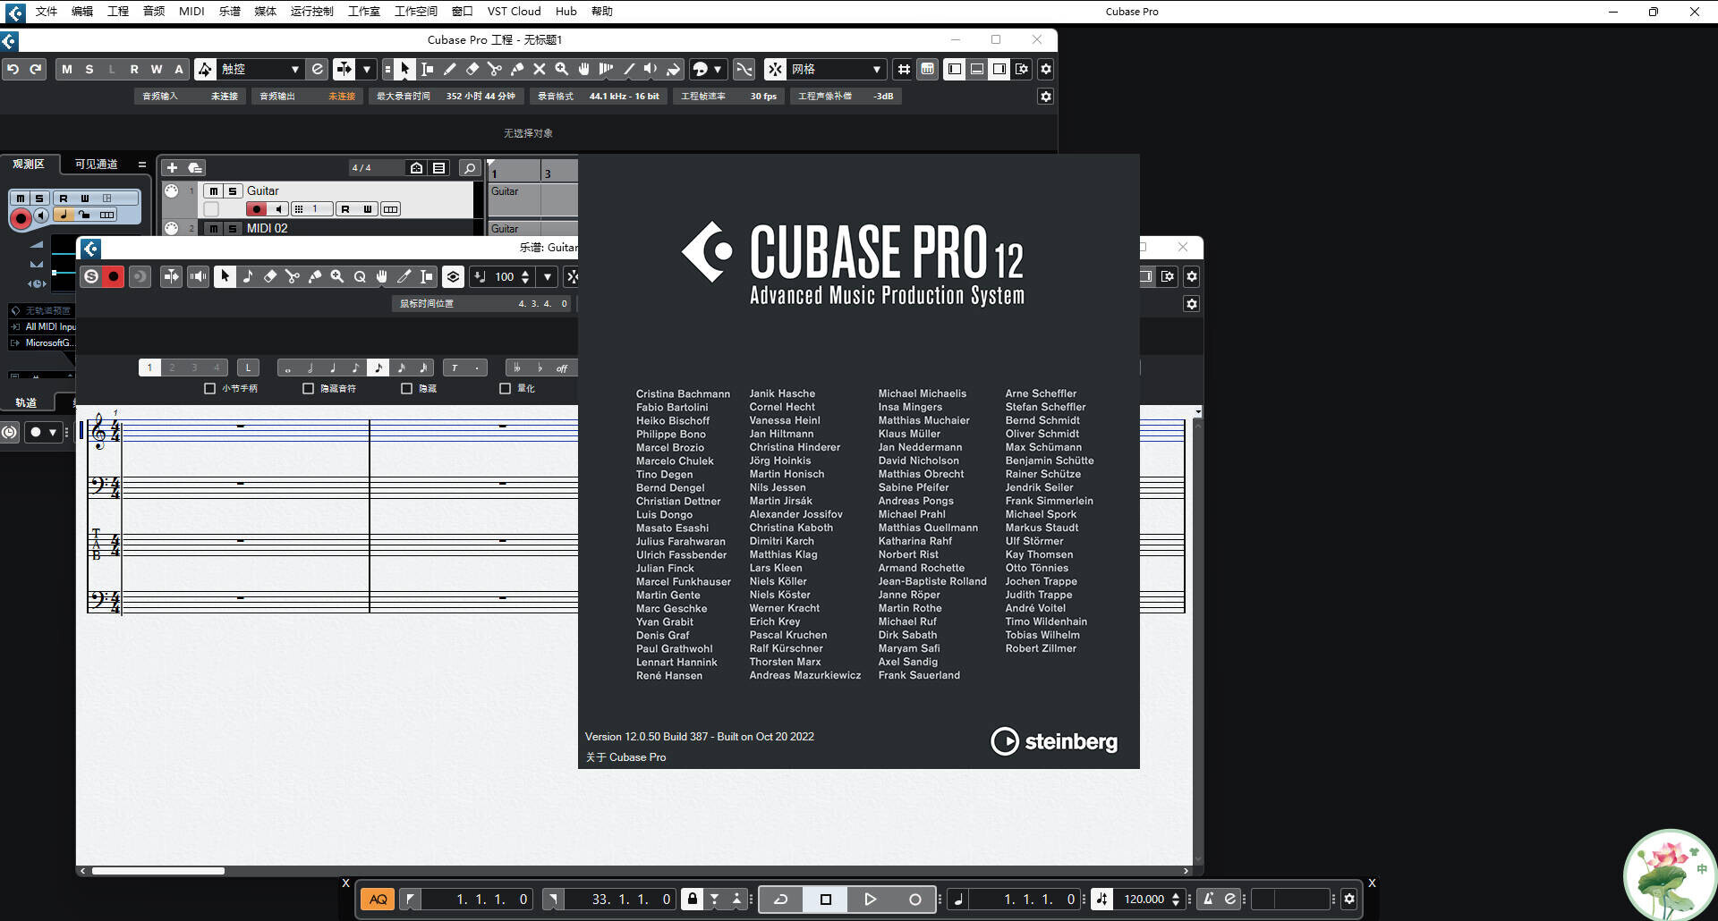The height and width of the screenshot is (921, 1718).
Task: Open the 乐谱 menu
Action: [230, 12]
